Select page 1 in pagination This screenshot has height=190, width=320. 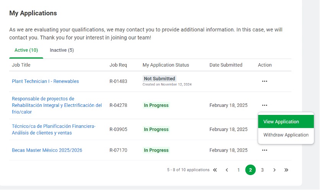(238, 170)
